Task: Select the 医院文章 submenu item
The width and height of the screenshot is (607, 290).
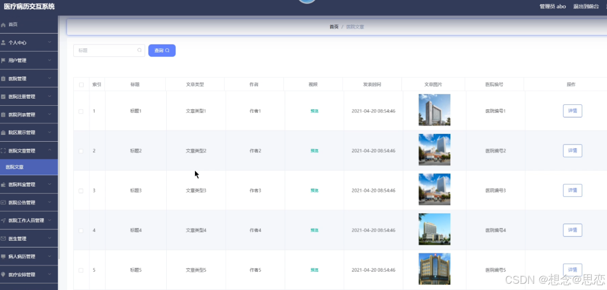Action: coord(29,167)
